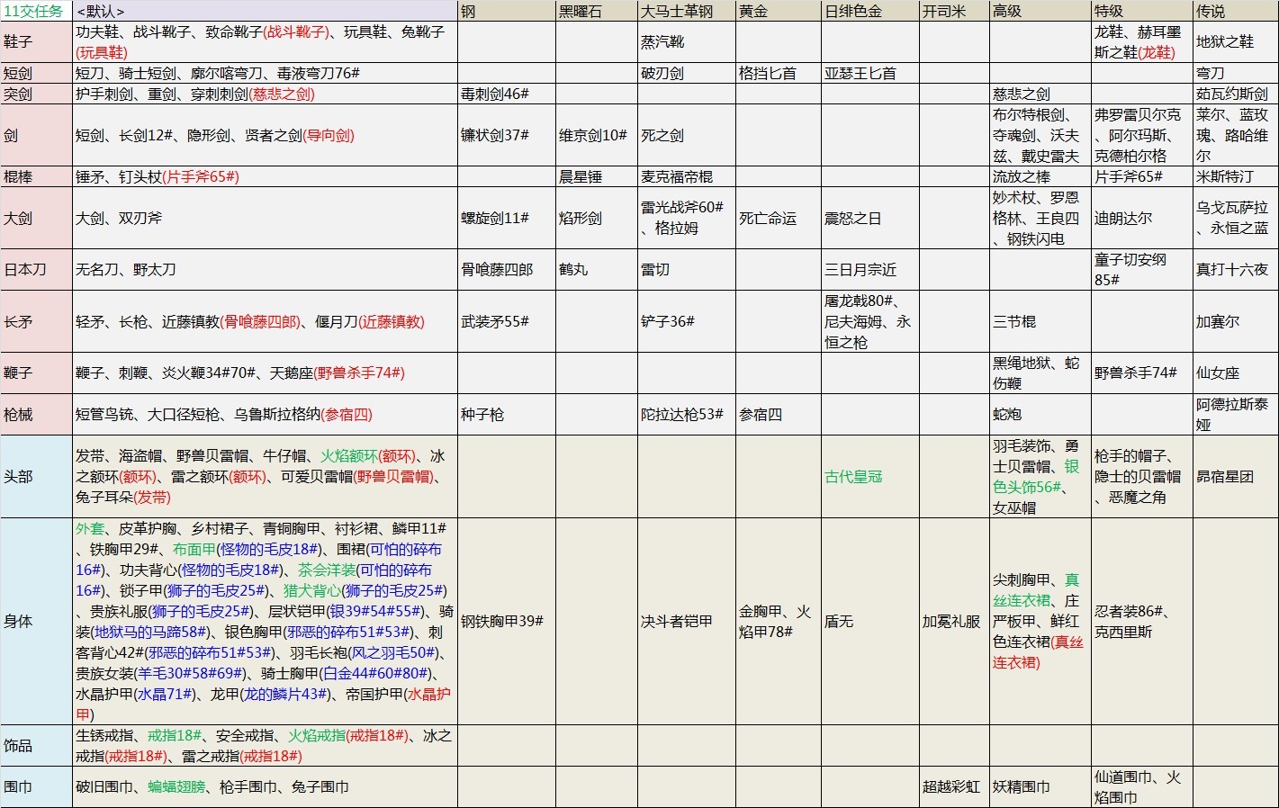Click the 超越彩虹 cell

(x=951, y=786)
